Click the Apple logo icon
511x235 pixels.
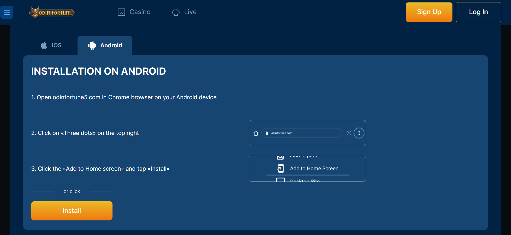coord(44,45)
